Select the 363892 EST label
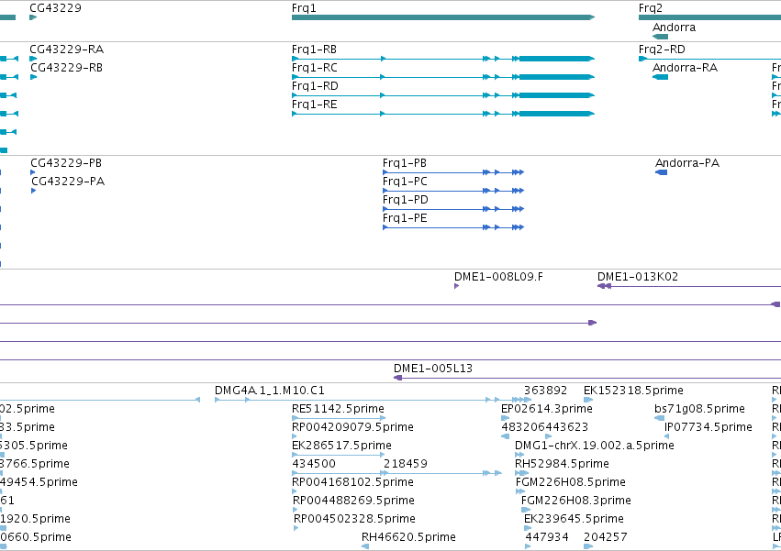 coord(545,391)
